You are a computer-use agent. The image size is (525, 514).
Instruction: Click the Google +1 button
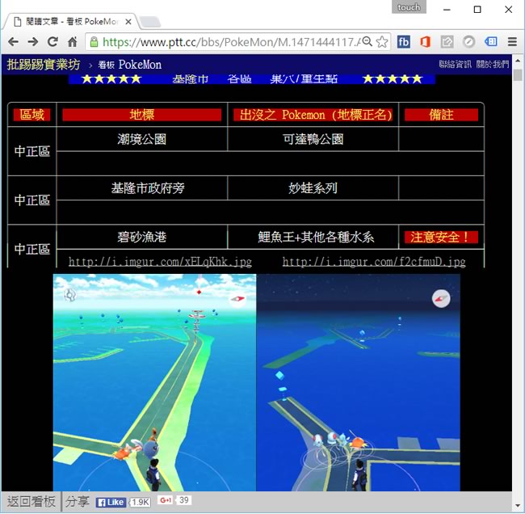(166, 500)
